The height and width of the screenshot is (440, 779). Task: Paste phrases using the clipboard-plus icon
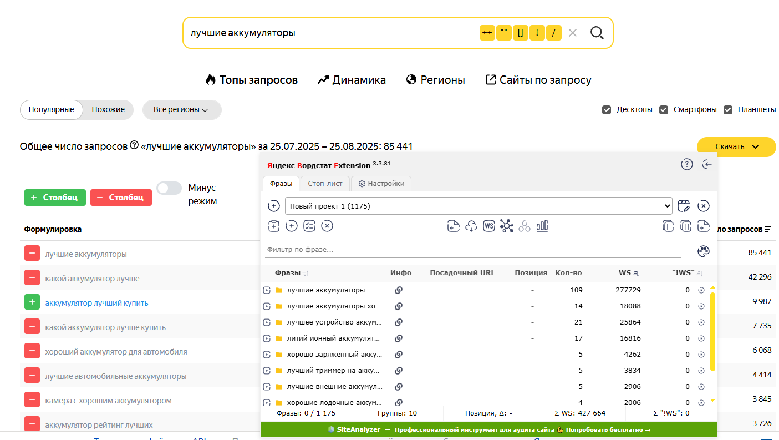click(273, 226)
